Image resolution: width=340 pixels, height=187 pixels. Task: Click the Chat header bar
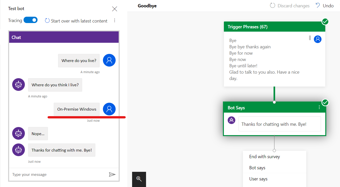[x=64, y=37]
